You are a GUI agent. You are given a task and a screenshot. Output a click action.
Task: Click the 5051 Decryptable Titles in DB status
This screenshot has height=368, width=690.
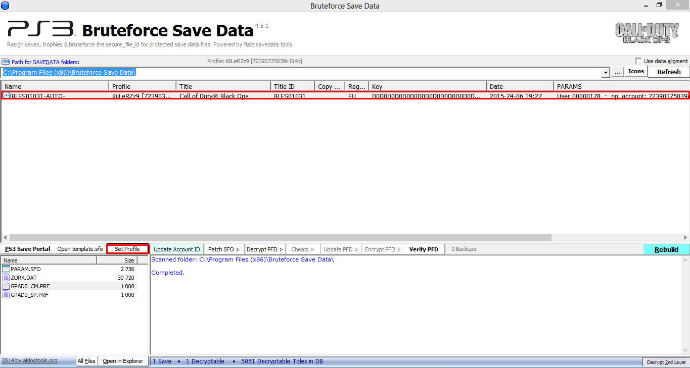tap(282, 361)
